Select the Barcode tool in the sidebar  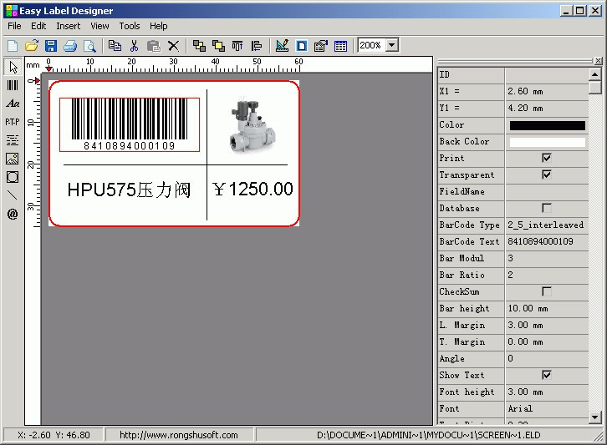tap(13, 85)
